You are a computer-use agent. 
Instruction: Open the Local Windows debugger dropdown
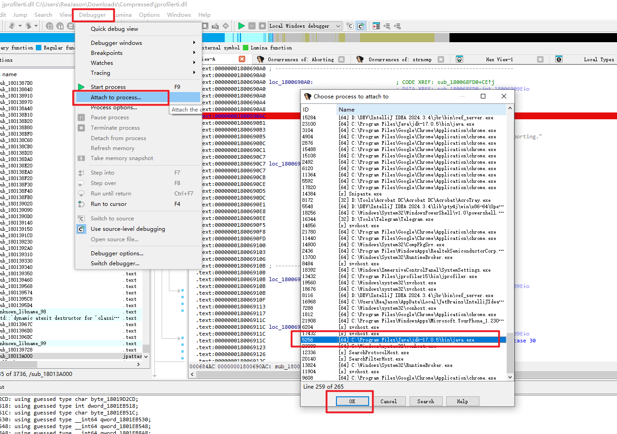coord(305,26)
